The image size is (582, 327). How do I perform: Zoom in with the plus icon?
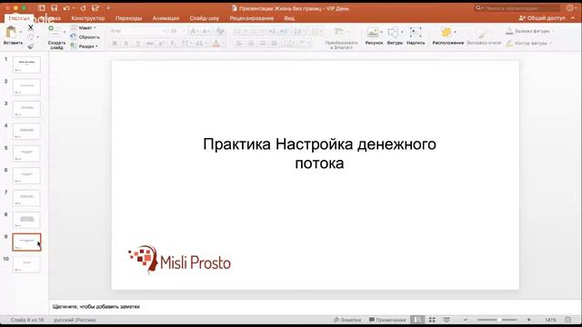(529, 320)
